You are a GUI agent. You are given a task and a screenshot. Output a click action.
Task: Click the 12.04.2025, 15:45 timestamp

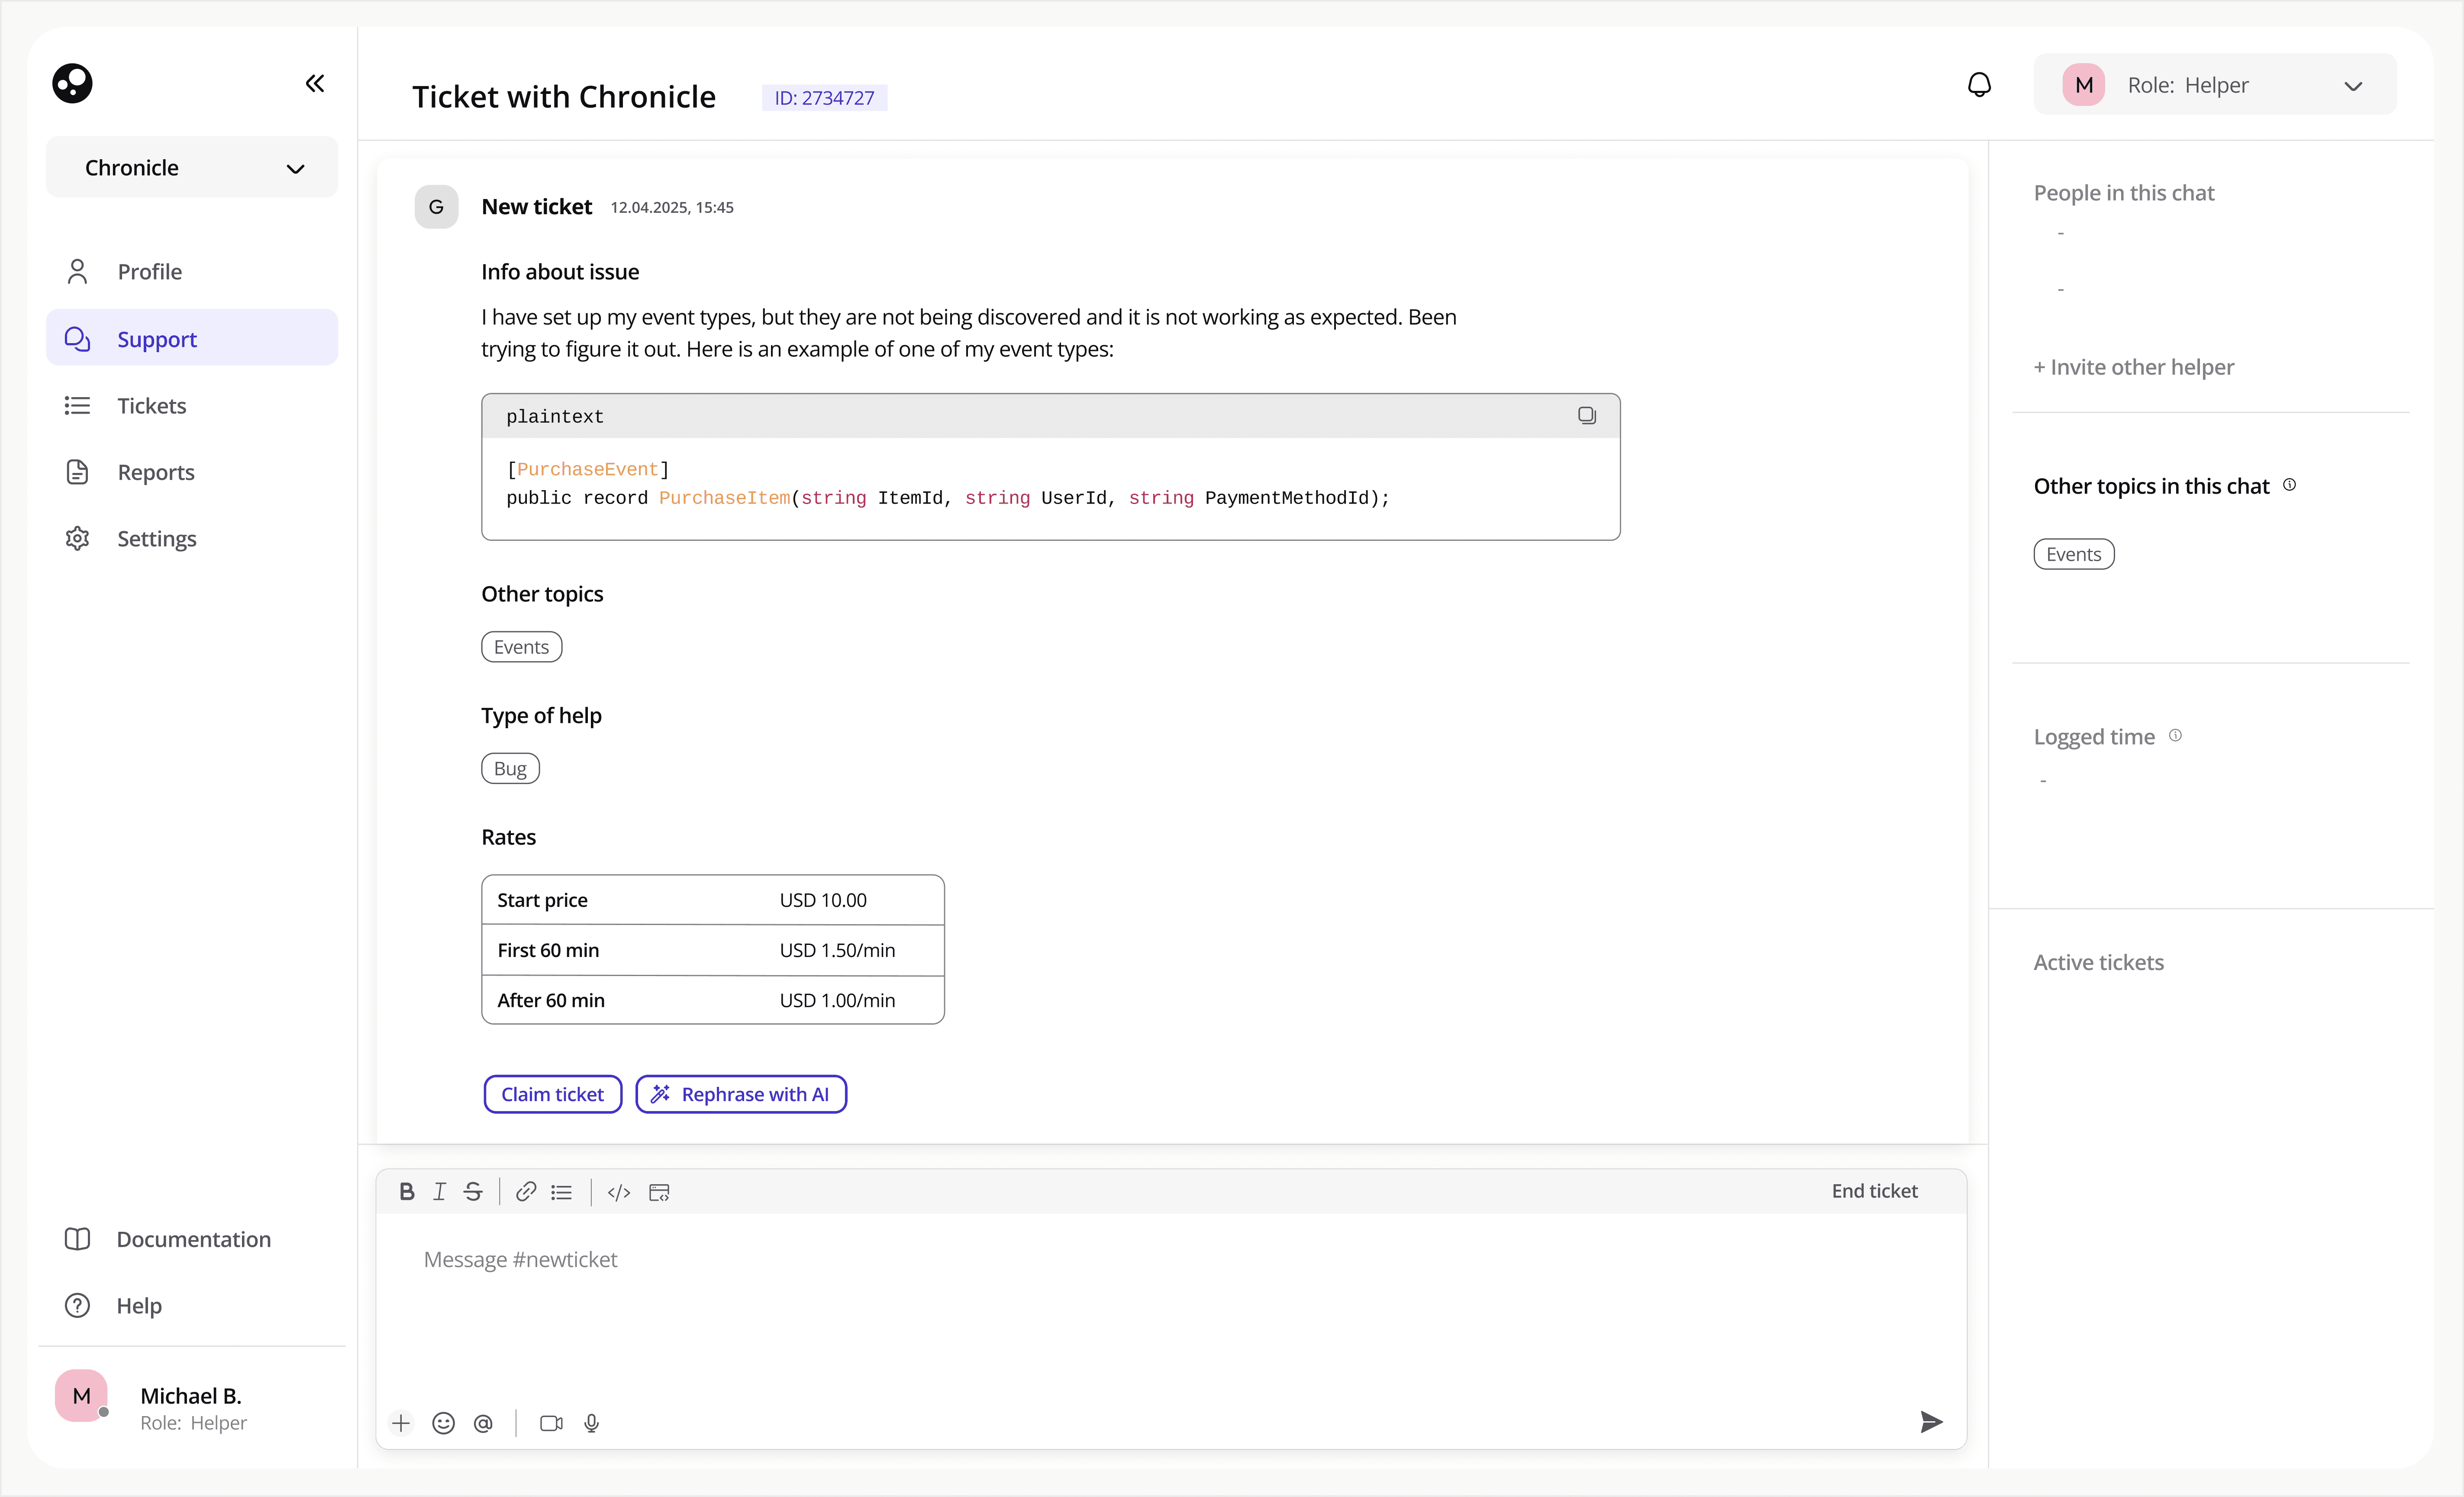tap(672, 208)
